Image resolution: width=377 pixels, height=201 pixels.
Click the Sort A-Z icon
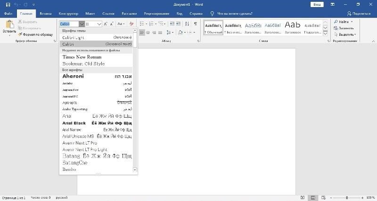187,24
